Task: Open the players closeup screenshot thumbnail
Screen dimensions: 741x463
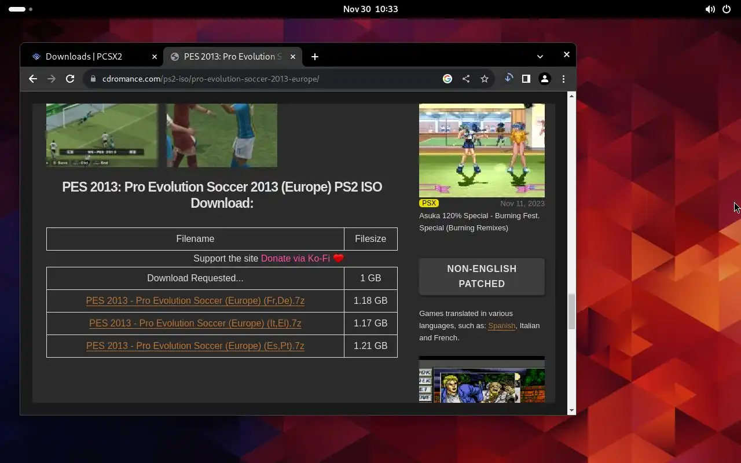Action: (222, 135)
